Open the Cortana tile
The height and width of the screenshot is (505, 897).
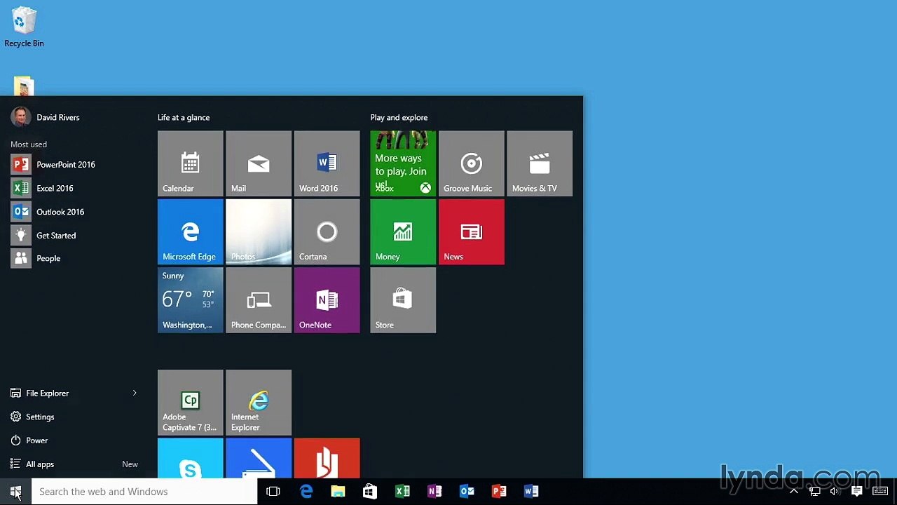click(327, 232)
